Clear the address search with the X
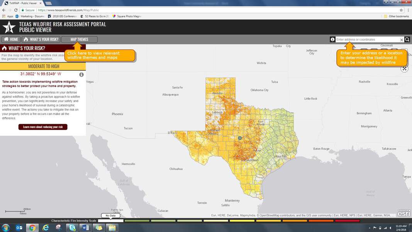The width and height of the screenshot is (412, 232). coord(402,39)
